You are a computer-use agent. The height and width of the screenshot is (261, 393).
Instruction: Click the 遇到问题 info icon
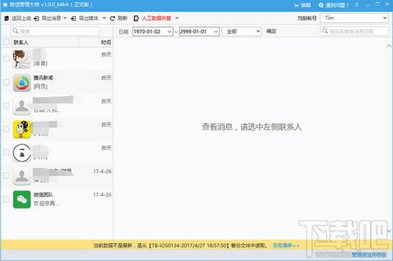tap(321, 5)
